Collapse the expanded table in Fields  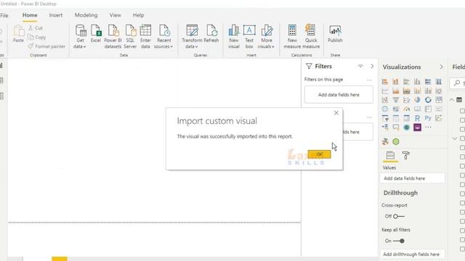point(451,100)
